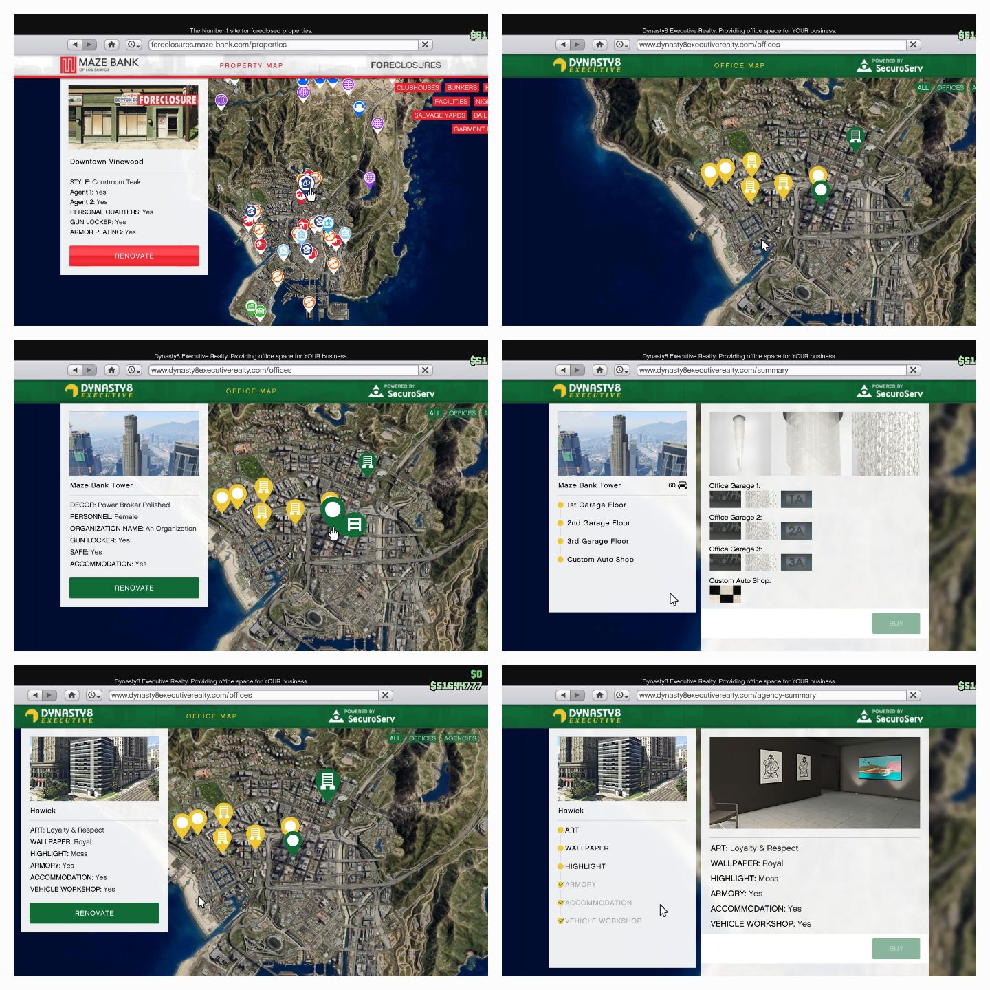Pick the 1A swatch under Office Garage 1
This screenshot has width=990, height=990.
pyautogui.click(x=796, y=499)
